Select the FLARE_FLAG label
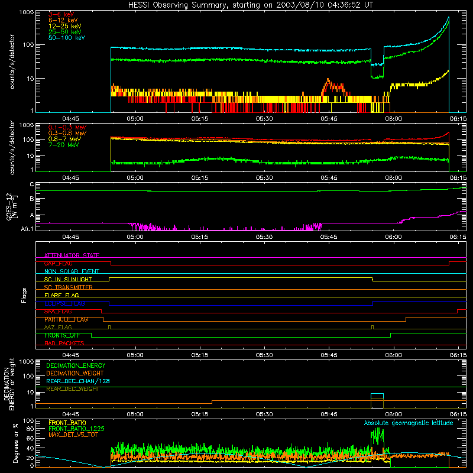Screen dimensions: 473x473 (x=61, y=295)
